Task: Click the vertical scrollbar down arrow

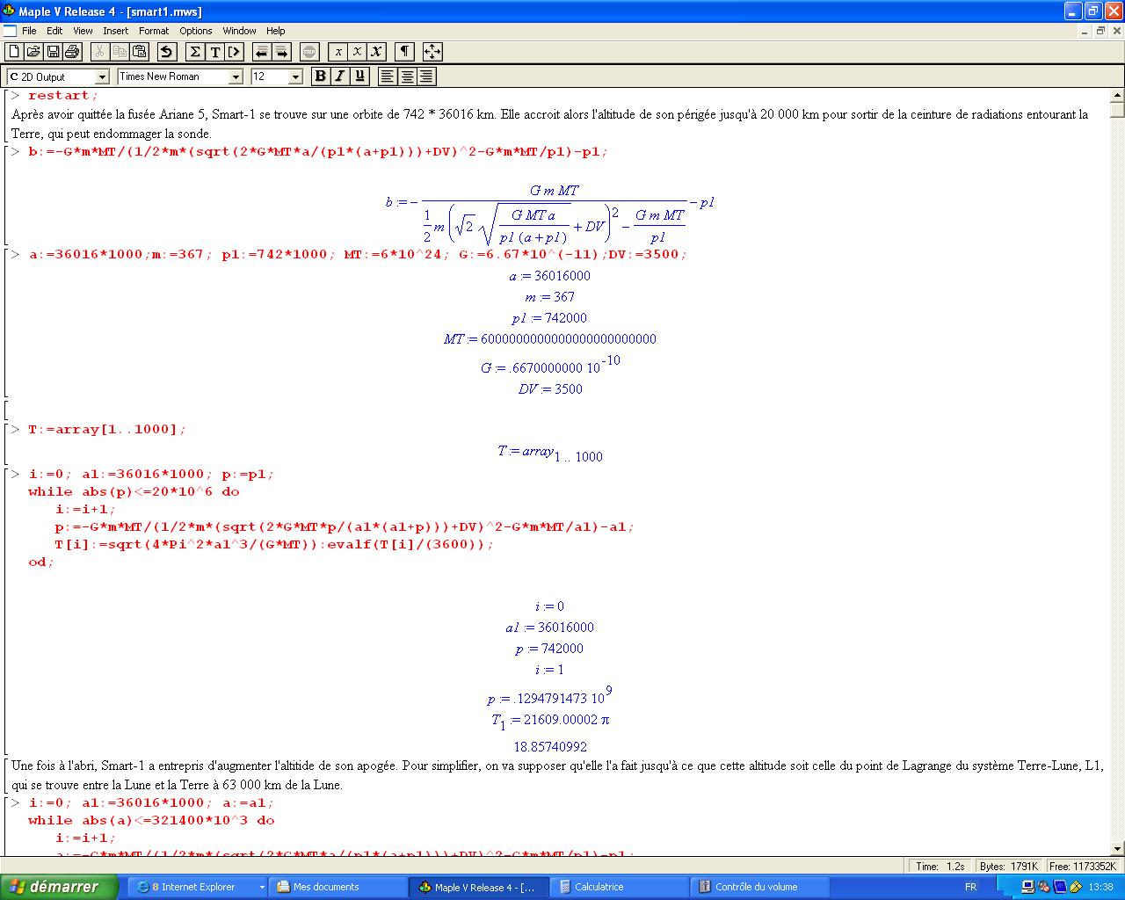Action: 1117,849
